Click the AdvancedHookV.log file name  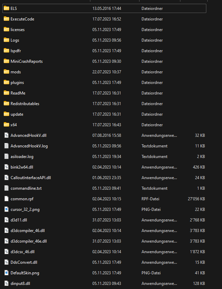[x=29, y=146]
